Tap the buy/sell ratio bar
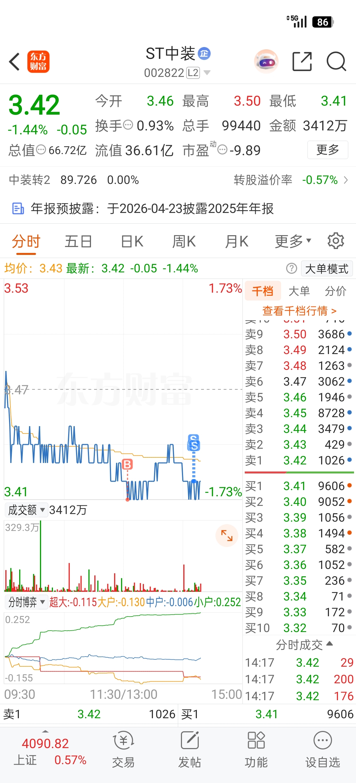This screenshot has height=783, width=356. click(x=299, y=472)
